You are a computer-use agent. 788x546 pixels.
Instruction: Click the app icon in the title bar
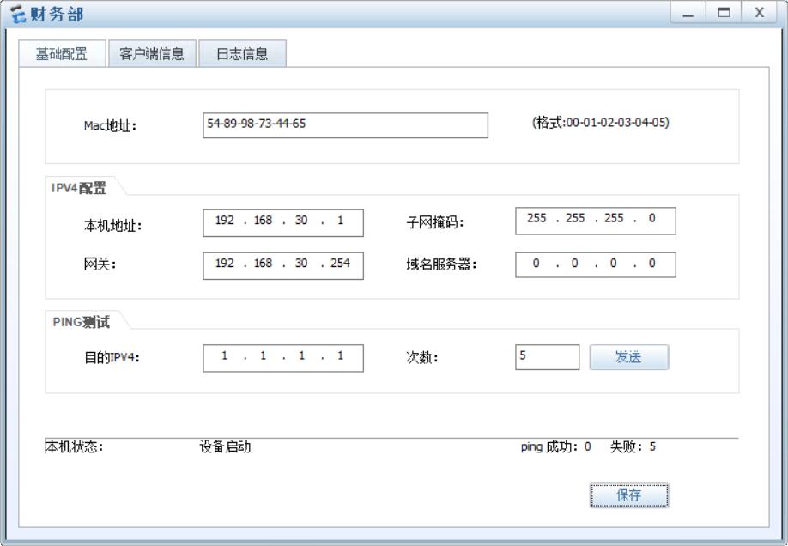click(x=17, y=14)
